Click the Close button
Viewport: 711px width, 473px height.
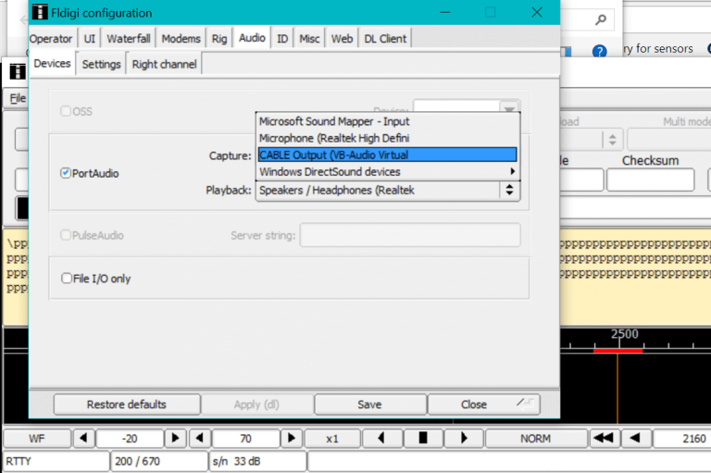pyautogui.click(x=483, y=405)
